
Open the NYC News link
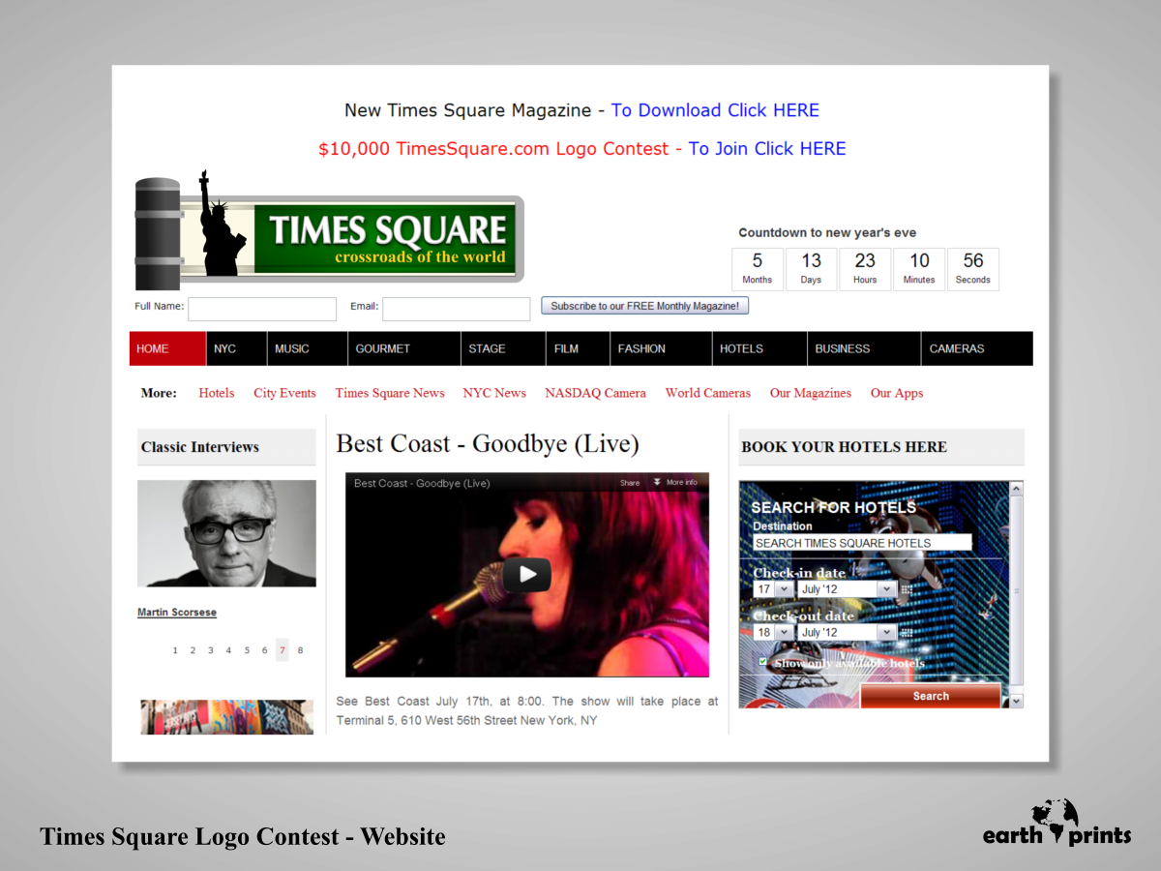point(494,393)
